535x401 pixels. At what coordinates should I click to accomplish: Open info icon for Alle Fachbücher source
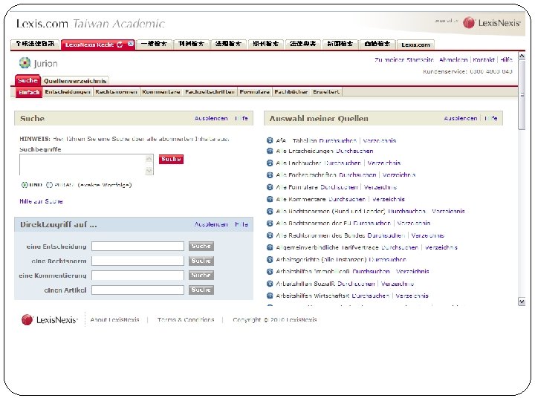click(x=270, y=163)
